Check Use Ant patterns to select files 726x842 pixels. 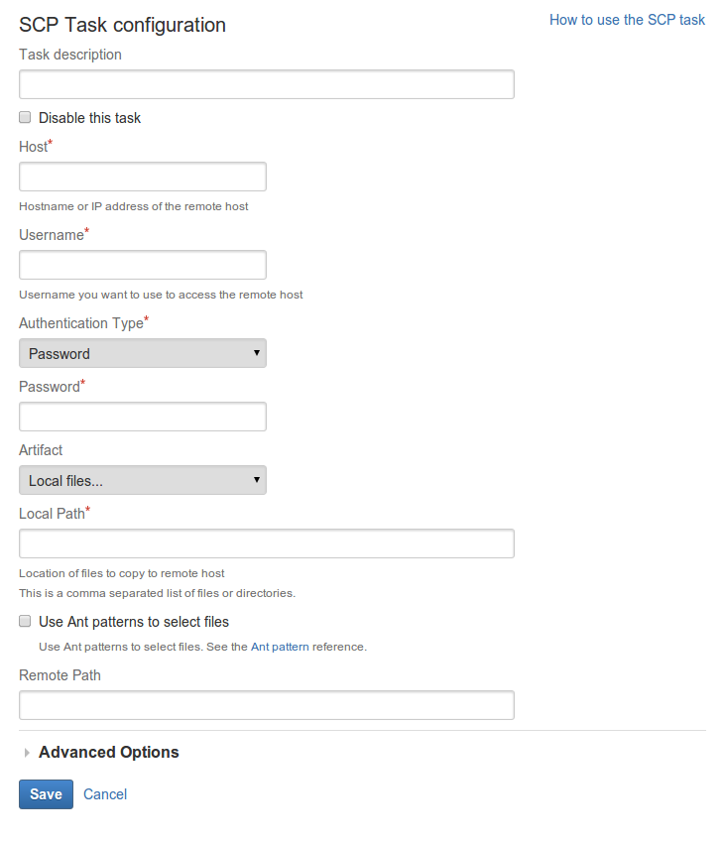pos(25,621)
